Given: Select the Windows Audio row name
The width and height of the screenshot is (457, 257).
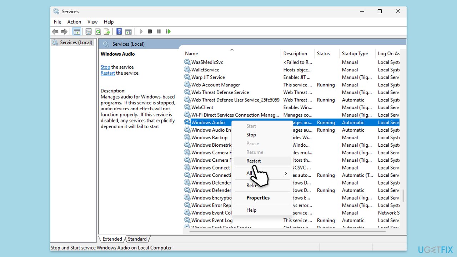Looking at the screenshot, I should tap(208, 122).
